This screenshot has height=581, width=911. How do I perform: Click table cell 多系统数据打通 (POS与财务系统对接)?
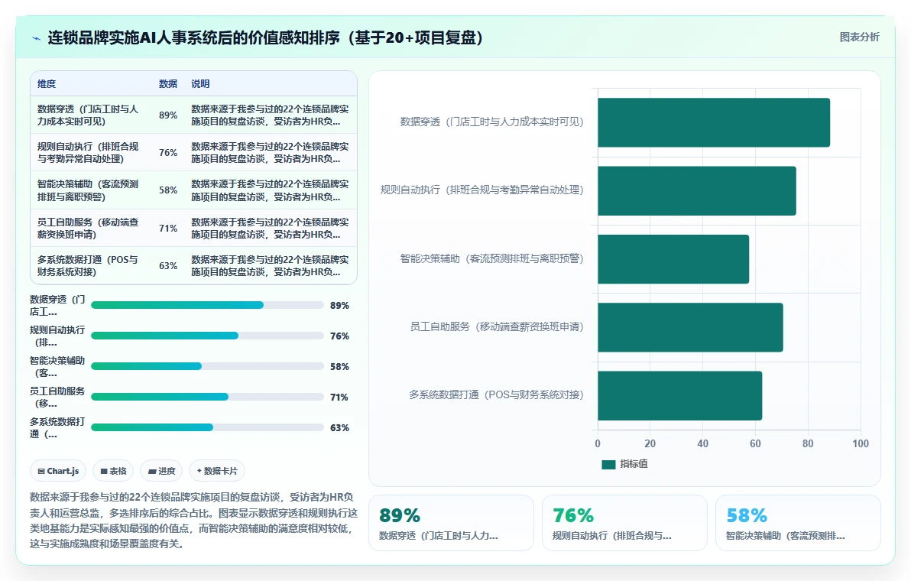(88, 265)
